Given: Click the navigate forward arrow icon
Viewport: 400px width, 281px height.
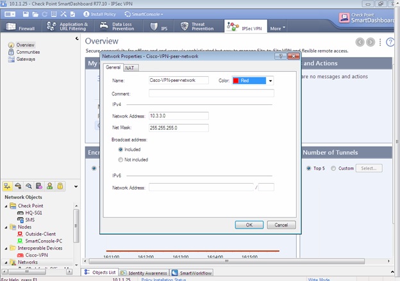Looking at the screenshot, I should [371, 42].
